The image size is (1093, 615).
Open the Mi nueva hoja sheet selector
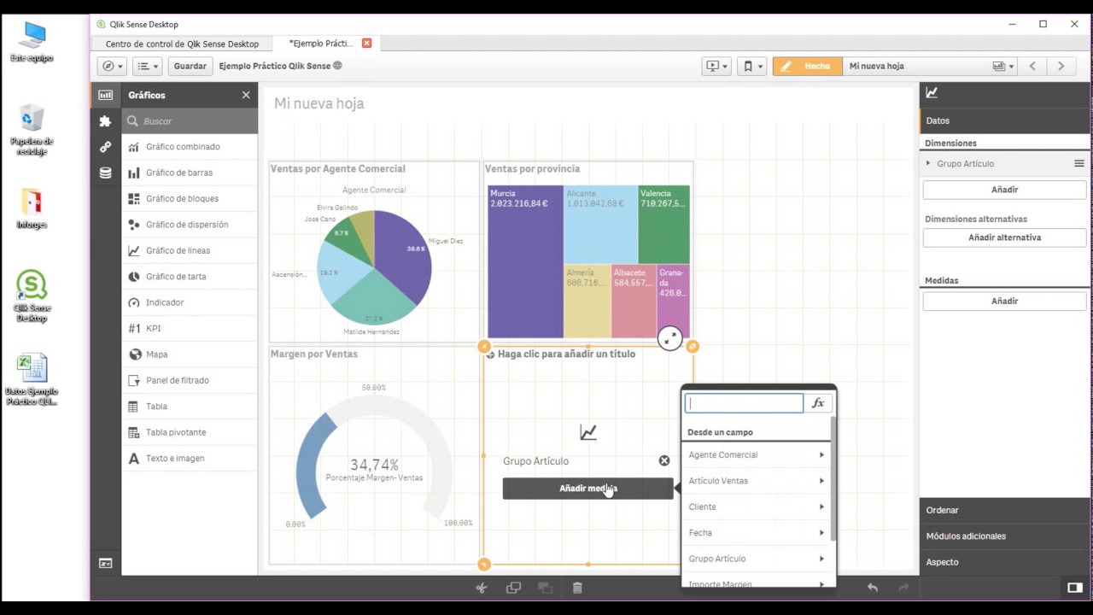[x=931, y=66]
